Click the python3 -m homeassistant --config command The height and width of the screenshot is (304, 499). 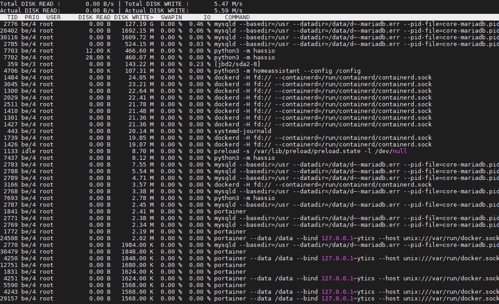[x=287, y=71]
